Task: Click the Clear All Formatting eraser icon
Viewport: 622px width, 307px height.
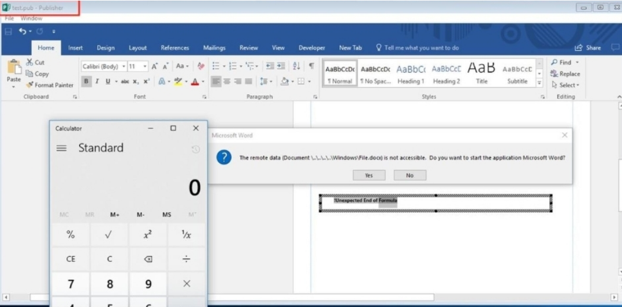Action: tap(201, 66)
